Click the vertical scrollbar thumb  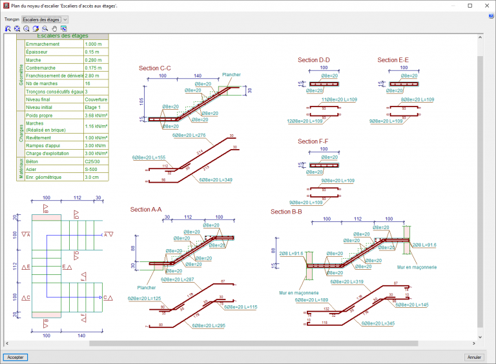(480, 192)
